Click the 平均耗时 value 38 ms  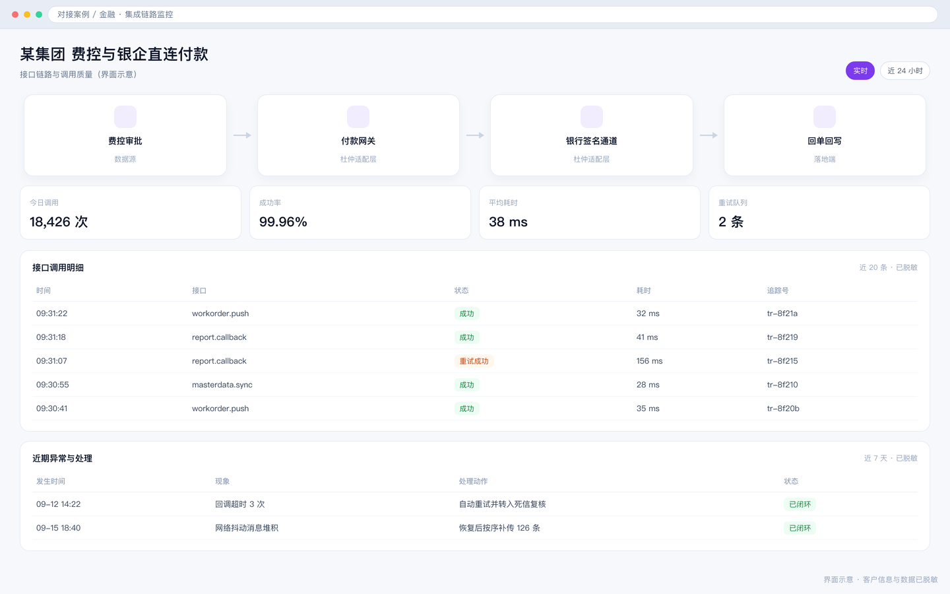[x=508, y=222]
